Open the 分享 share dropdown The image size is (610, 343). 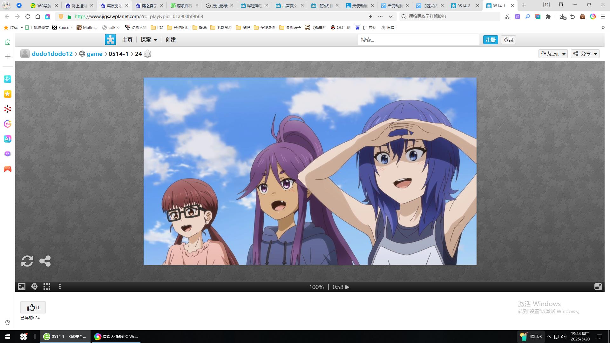585,54
